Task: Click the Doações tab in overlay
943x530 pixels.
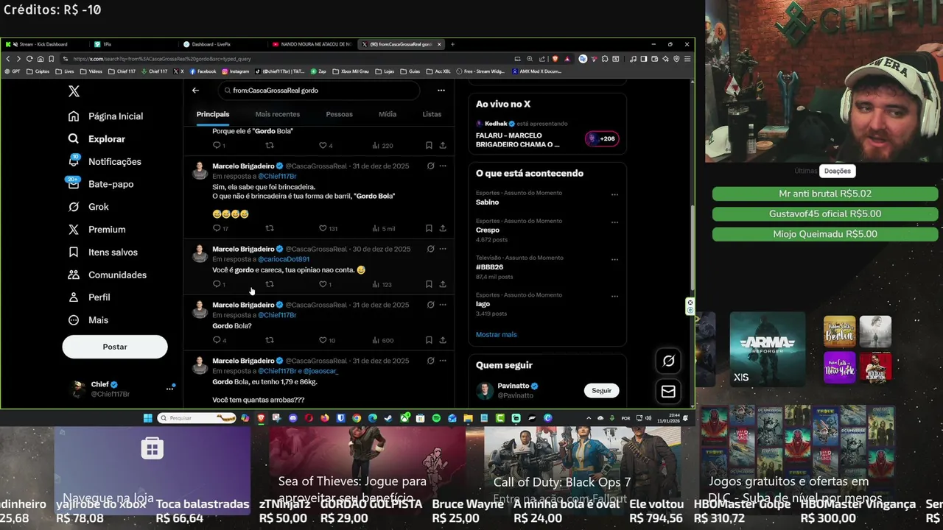Action: (837, 171)
